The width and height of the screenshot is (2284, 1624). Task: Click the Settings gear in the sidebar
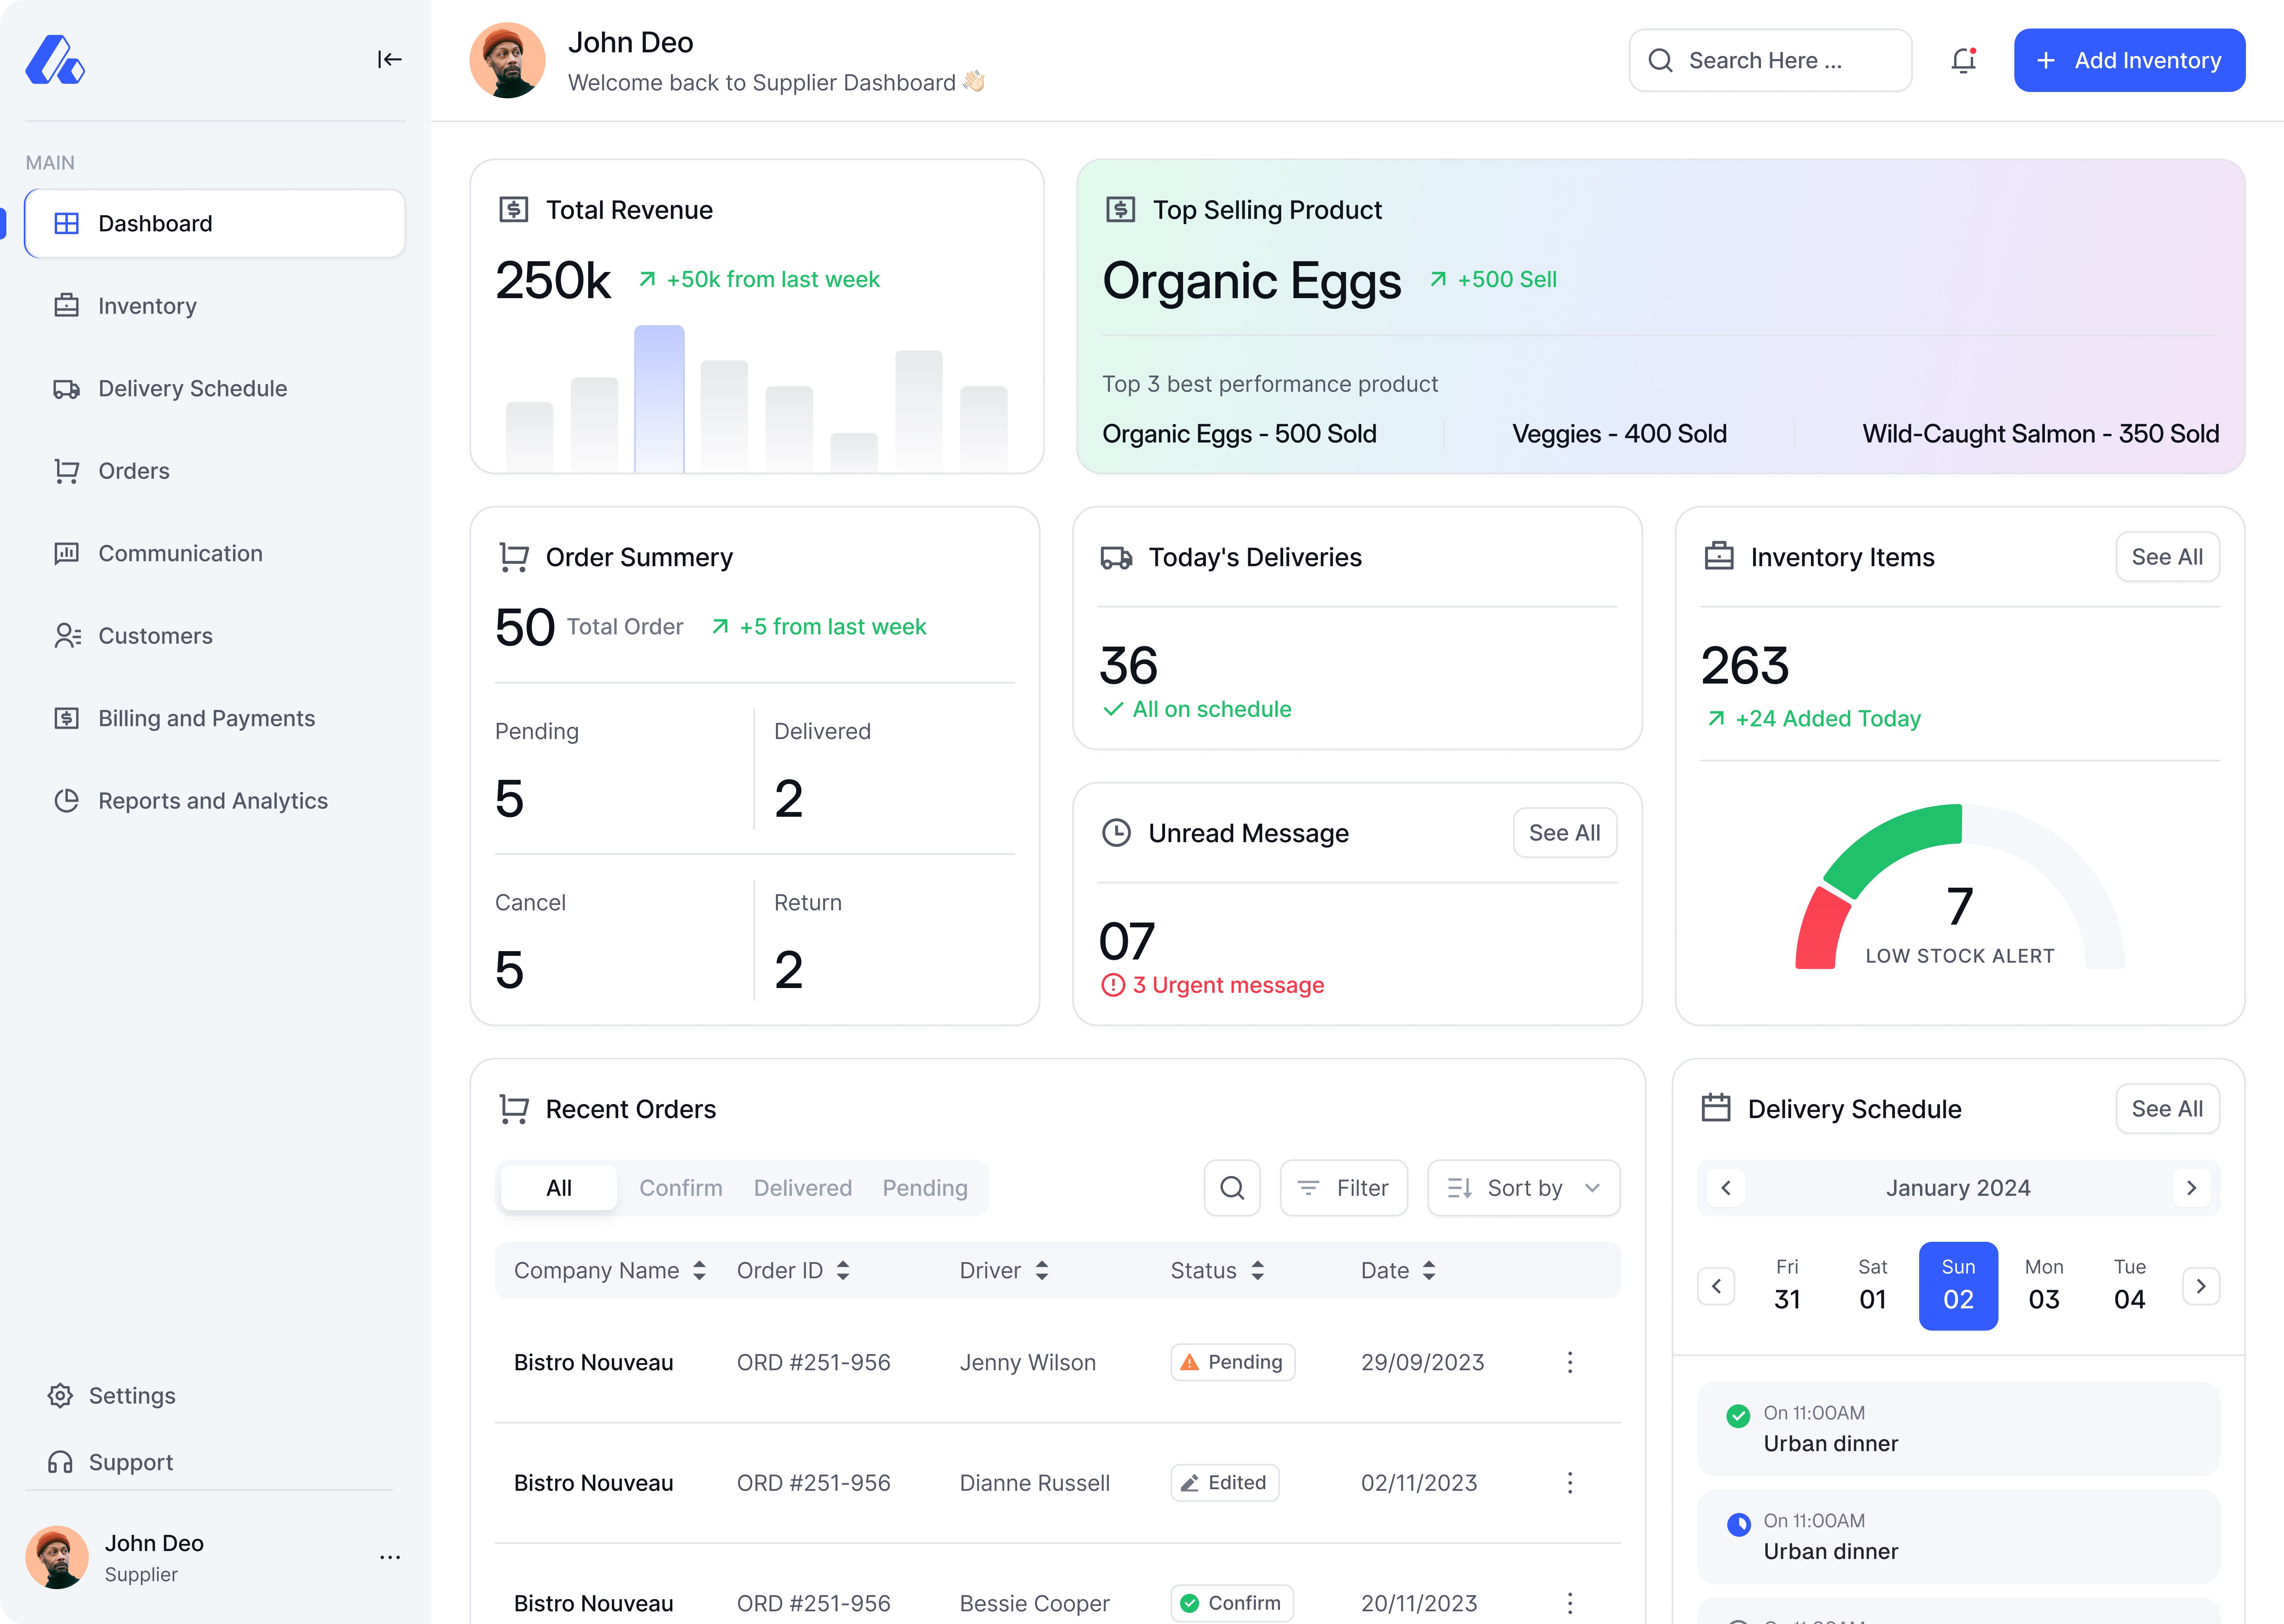[60, 1396]
